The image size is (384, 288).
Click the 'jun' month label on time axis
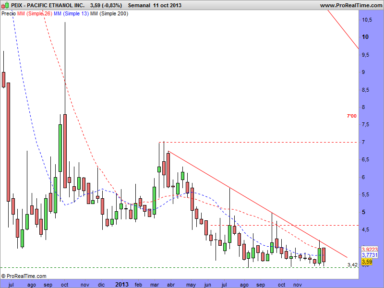208,285
